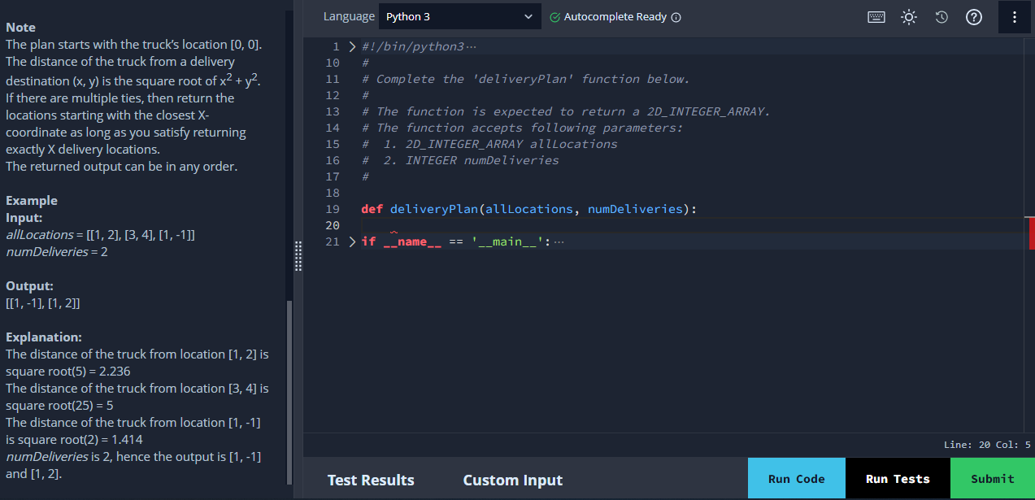
Task: Click the info icon beside Autocomplete Ready
Action: click(676, 16)
